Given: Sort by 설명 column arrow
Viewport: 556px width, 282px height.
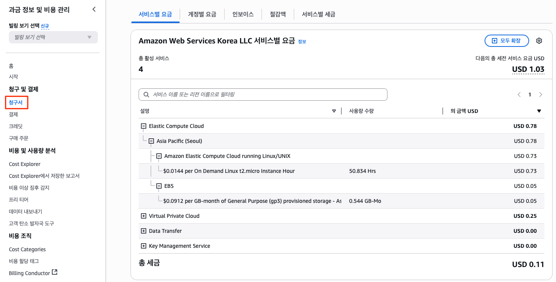Looking at the screenshot, I should tap(334, 111).
